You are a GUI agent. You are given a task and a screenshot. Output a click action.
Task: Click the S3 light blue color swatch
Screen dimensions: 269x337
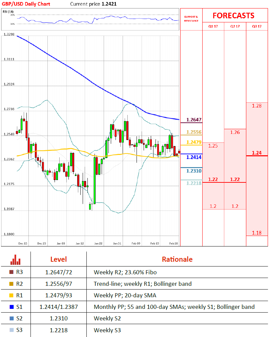[12, 330]
